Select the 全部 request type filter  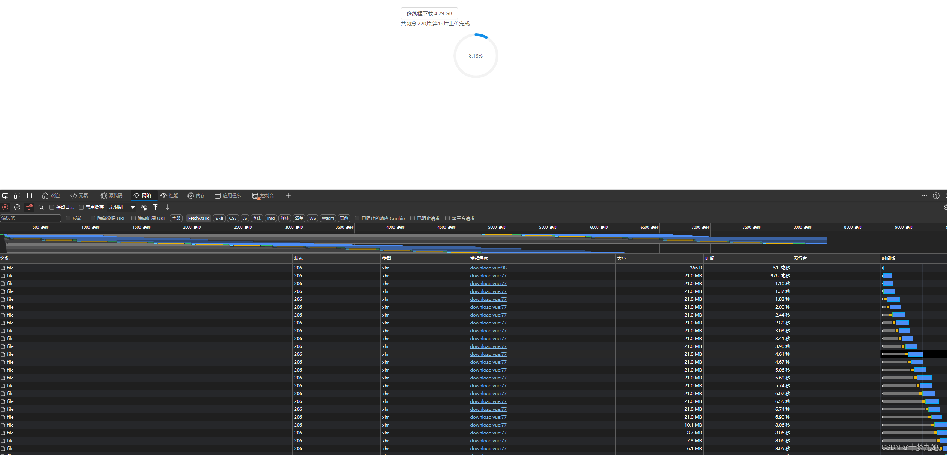(176, 218)
